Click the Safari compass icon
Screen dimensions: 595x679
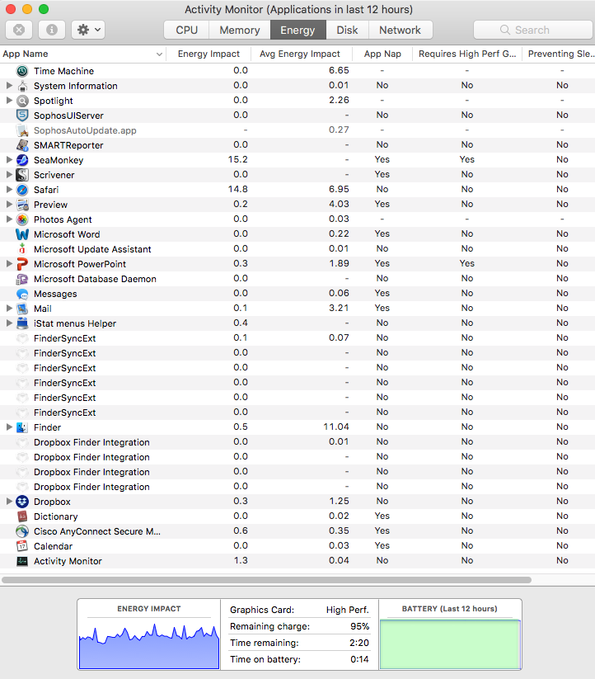pyautogui.click(x=22, y=190)
